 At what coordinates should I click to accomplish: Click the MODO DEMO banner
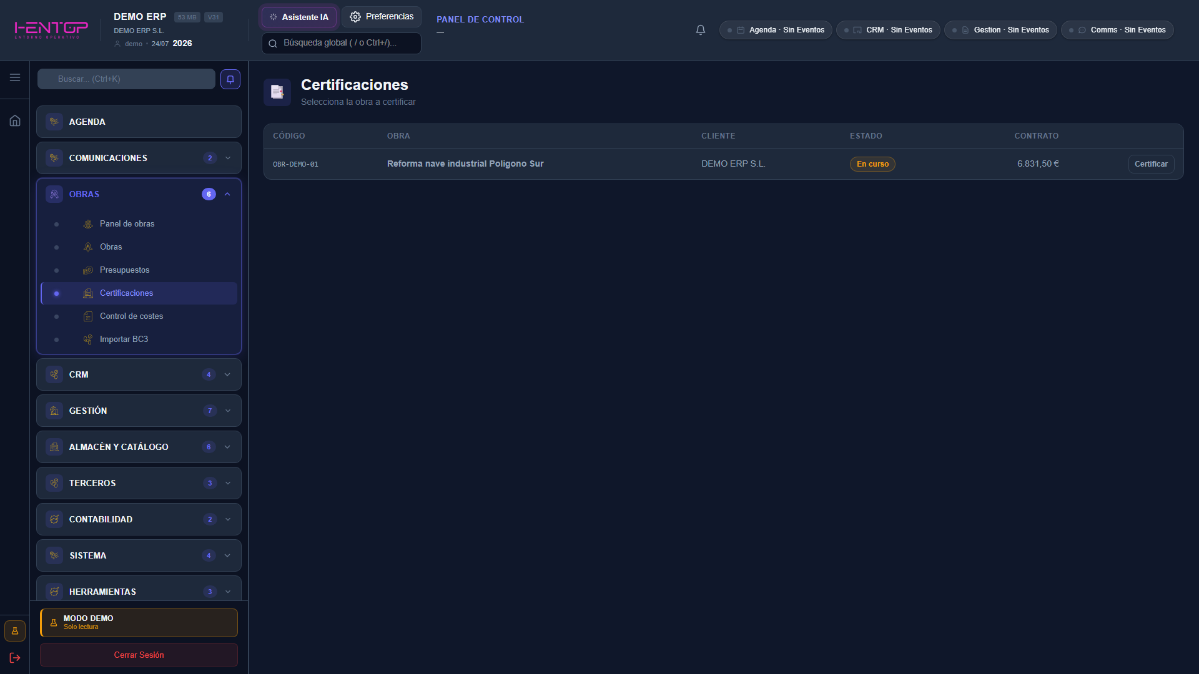[139, 623]
